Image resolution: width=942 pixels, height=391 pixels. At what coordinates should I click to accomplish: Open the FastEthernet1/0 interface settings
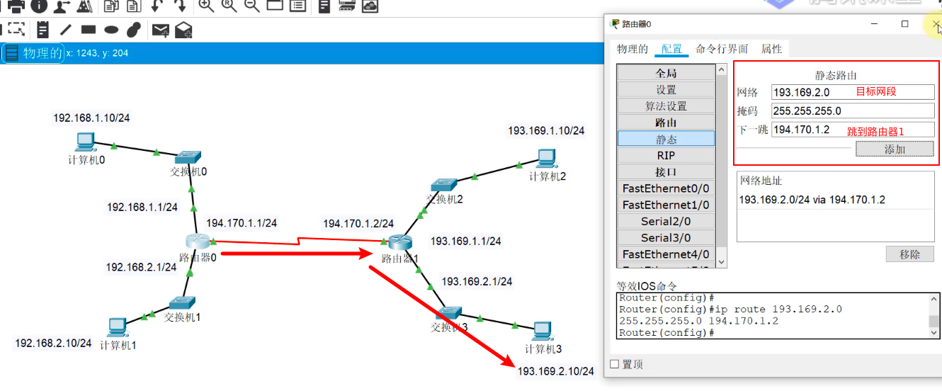pyautogui.click(x=666, y=205)
